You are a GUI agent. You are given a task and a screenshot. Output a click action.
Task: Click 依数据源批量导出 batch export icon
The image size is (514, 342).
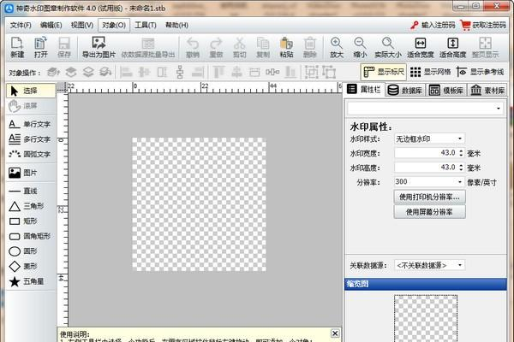(x=148, y=48)
